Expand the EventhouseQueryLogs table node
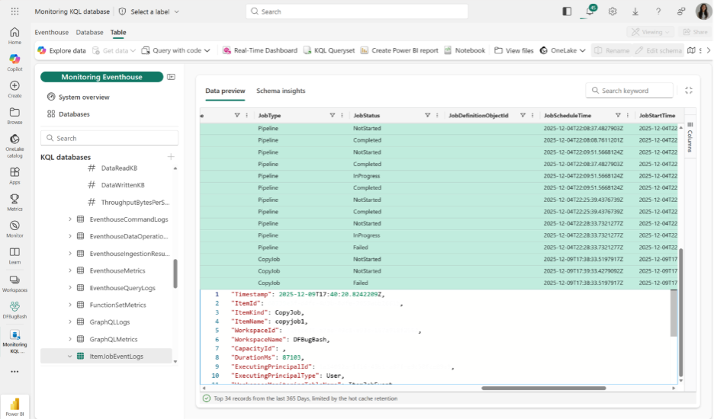714x419 pixels. pos(69,287)
